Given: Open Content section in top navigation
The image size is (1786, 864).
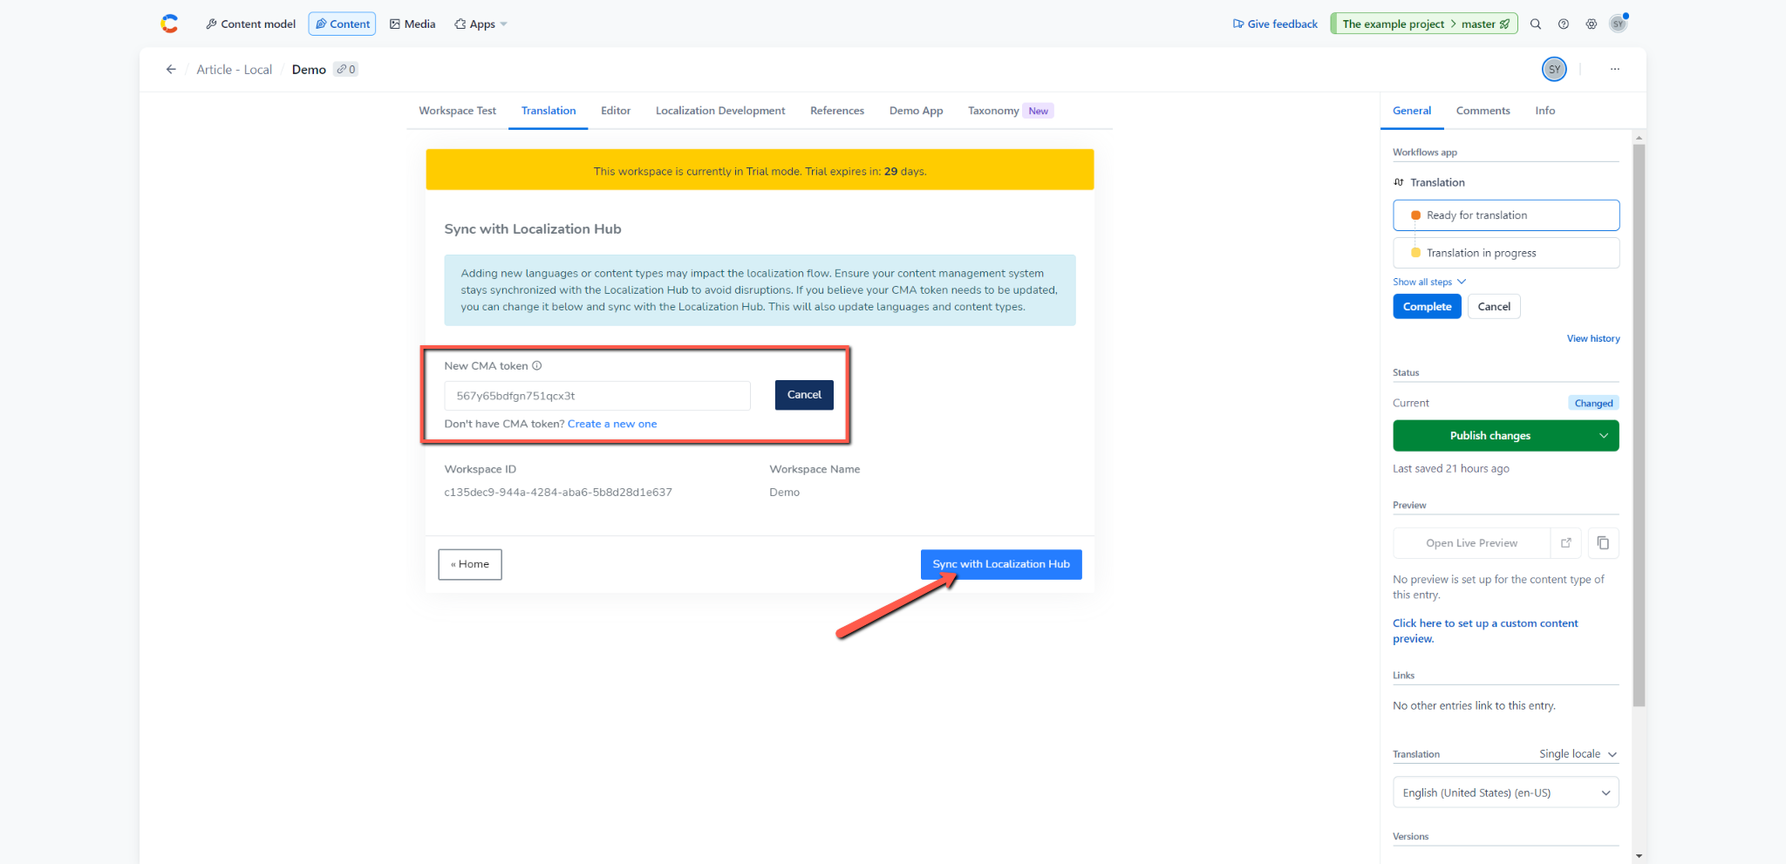Looking at the screenshot, I should click(x=342, y=24).
